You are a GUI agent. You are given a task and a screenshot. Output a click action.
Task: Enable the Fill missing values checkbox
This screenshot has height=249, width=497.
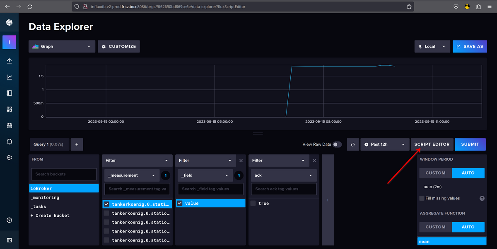pos(422,198)
